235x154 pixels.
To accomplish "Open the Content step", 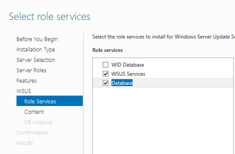I will click(34, 112).
